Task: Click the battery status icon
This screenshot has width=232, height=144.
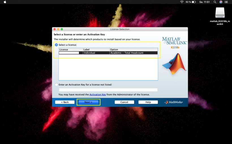Action: 194,2
